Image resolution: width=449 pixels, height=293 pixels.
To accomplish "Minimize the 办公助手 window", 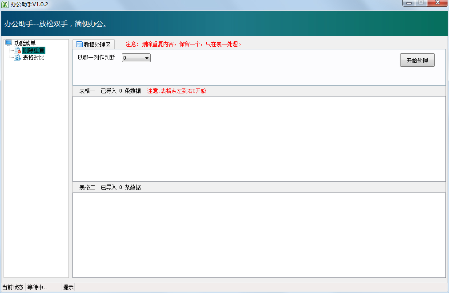I will pyautogui.click(x=409, y=3).
